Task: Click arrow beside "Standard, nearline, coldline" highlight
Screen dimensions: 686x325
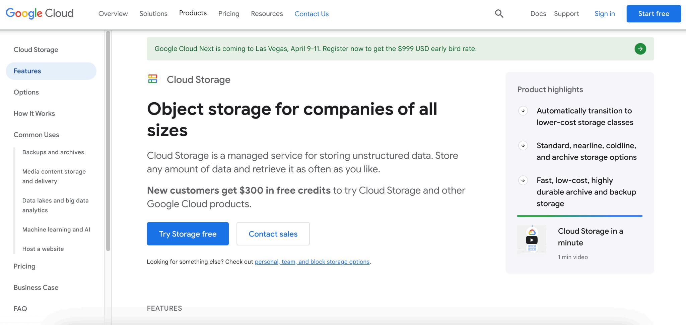Action: (523, 146)
